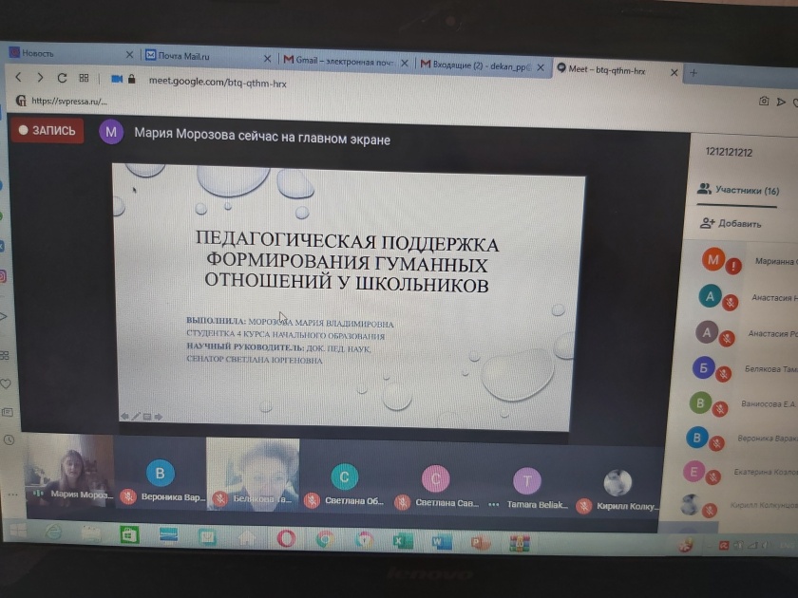The height and width of the screenshot is (598, 798).
Task: Launch Word from the taskbar
Action: (x=441, y=543)
